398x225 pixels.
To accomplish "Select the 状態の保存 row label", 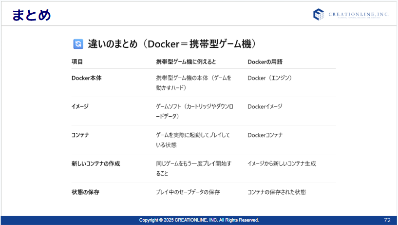I will pyautogui.click(x=85, y=192).
